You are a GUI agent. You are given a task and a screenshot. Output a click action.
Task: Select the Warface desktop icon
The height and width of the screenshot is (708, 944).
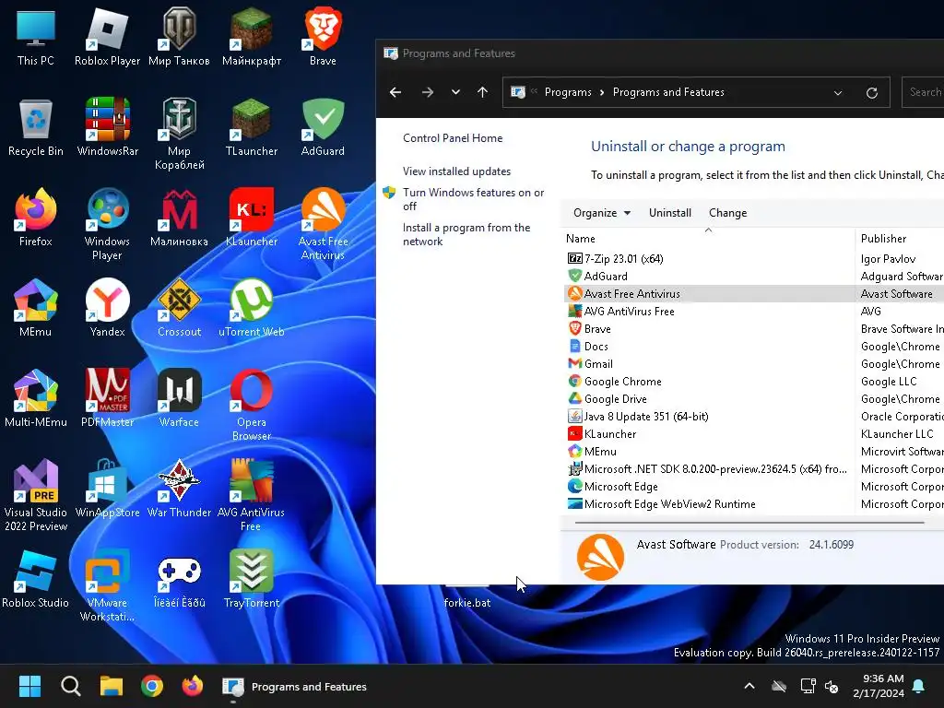tap(180, 398)
